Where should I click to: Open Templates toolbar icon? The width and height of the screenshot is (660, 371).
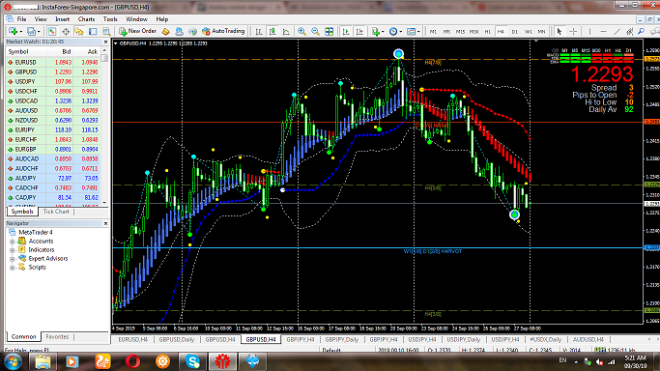pos(411,32)
